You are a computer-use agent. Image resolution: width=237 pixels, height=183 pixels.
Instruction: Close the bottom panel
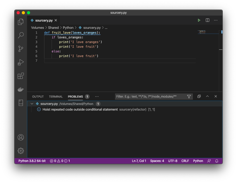pyautogui.click(x=216, y=96)
